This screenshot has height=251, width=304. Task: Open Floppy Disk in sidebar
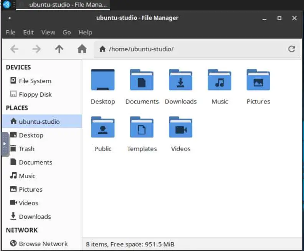pos(42,94)
